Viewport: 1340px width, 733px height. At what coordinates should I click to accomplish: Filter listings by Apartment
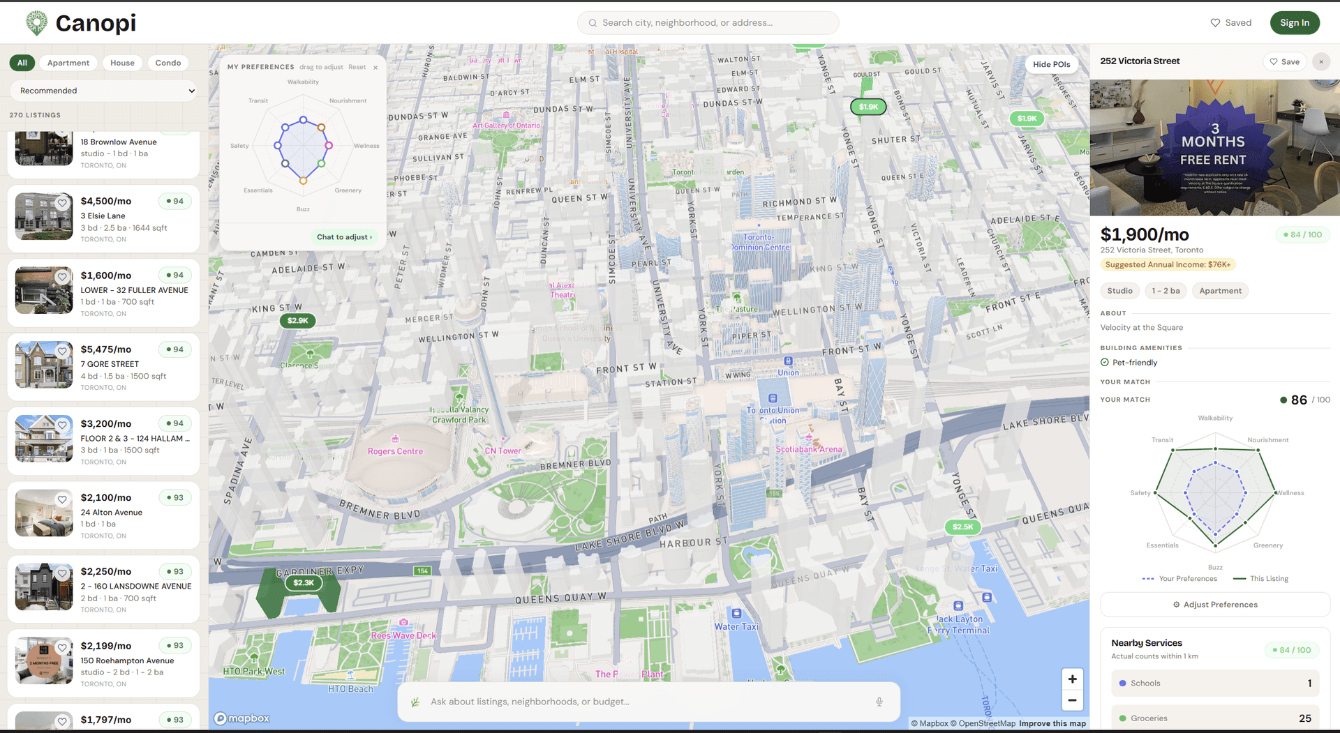tap(68, 63)
